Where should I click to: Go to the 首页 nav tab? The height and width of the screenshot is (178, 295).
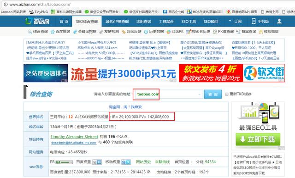click(64, 22)
